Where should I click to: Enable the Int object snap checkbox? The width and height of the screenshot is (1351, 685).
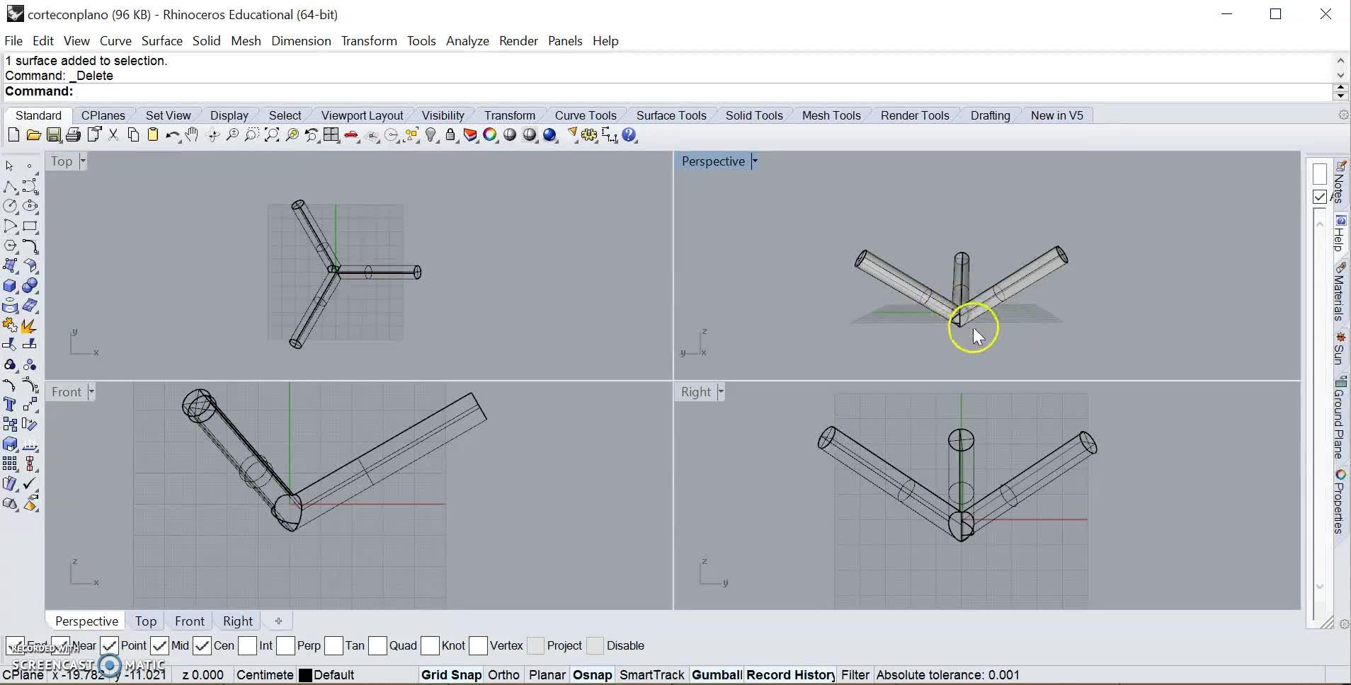coord(248,645)
